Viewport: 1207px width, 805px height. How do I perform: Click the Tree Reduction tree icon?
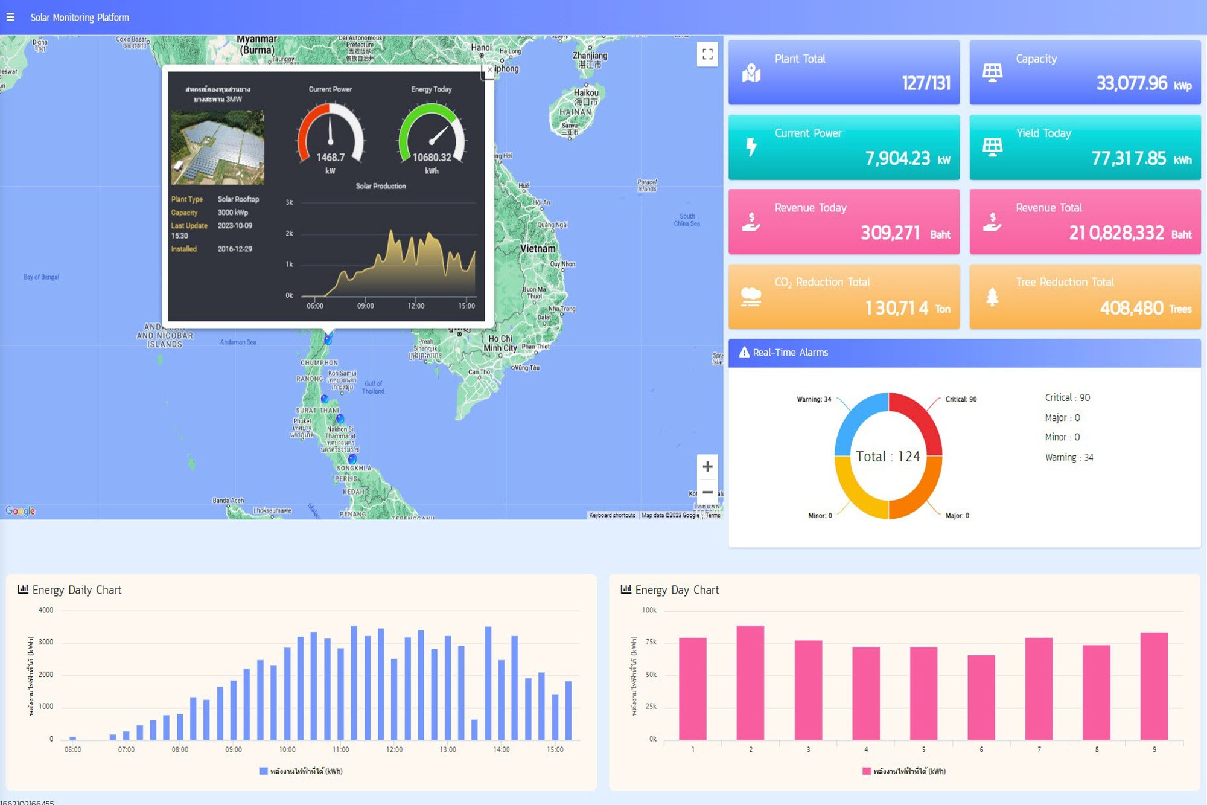tap(992, 297)
